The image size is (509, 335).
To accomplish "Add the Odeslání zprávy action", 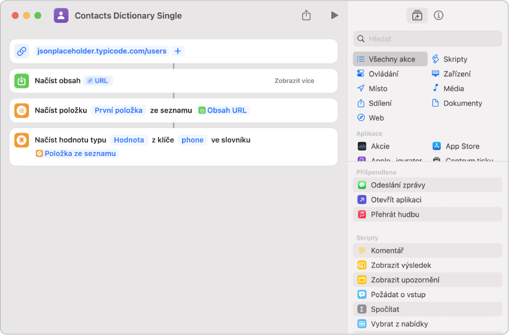I will pos(397,185).
